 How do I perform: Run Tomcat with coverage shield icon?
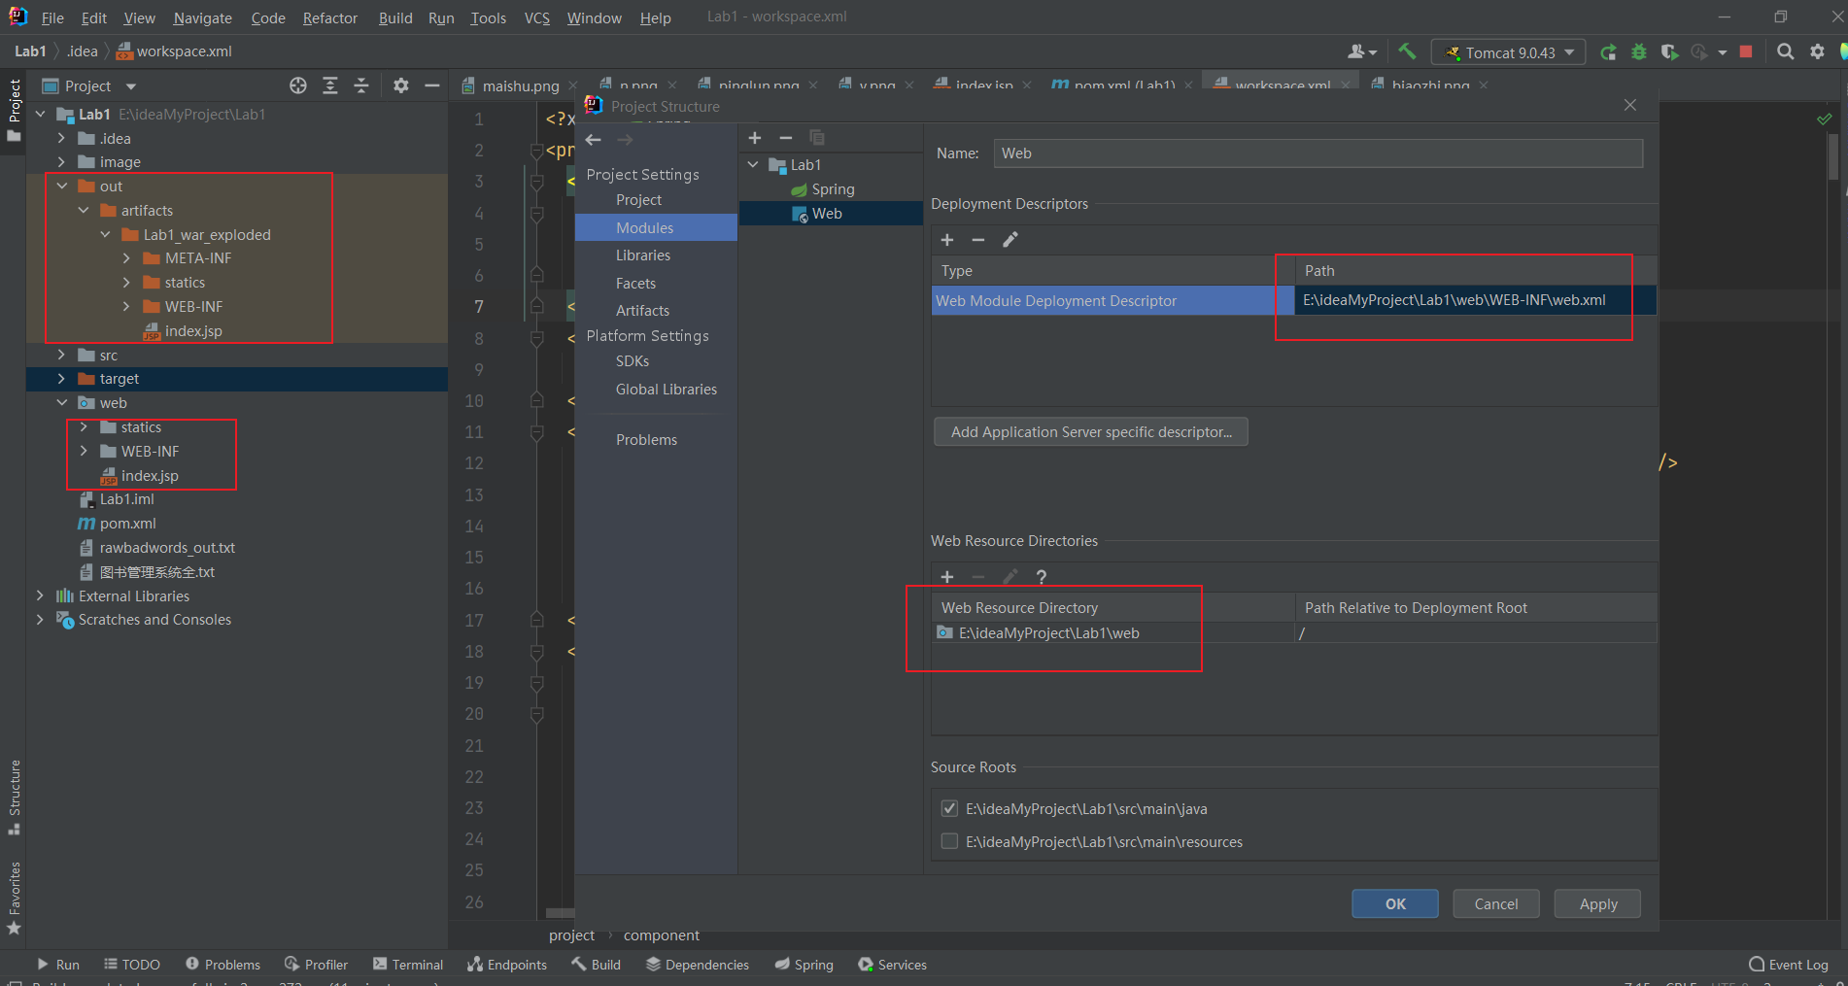coord(1670,51)
